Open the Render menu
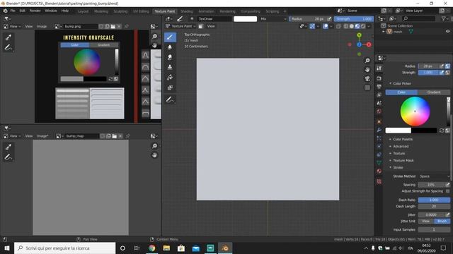453x254 pixels. coord(35,11)
